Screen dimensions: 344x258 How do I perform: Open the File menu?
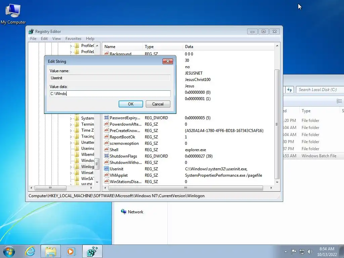click(33, 38)
